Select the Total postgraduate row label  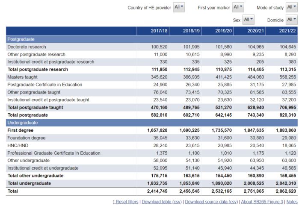click(28, 115)
